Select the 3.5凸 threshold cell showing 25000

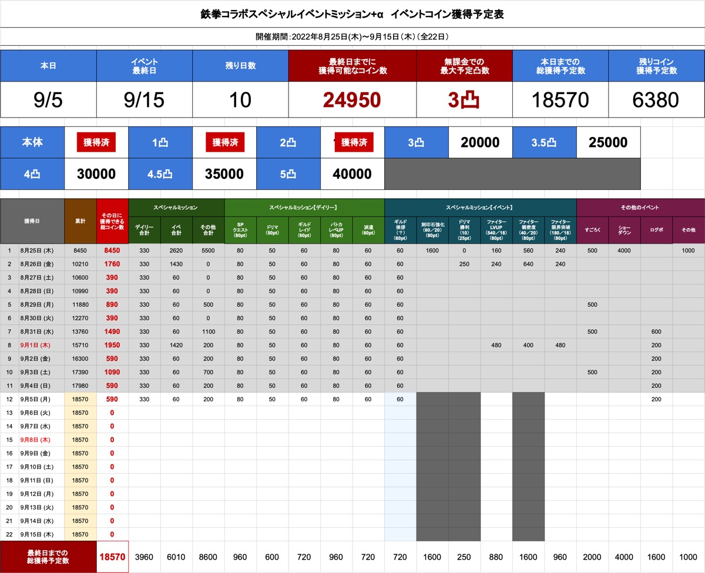pos(608,142)
